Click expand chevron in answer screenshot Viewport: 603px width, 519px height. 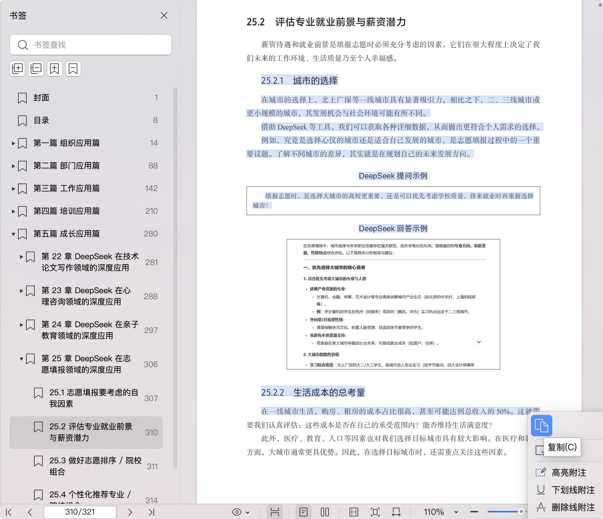point(479,342)
